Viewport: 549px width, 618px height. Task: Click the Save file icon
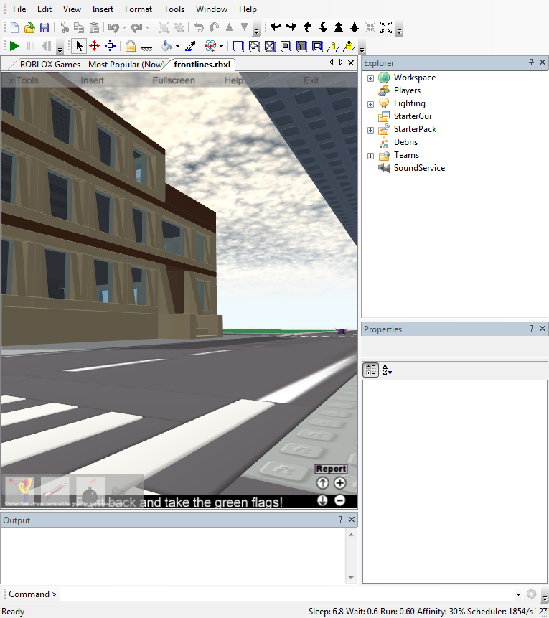tap(44, 28)
